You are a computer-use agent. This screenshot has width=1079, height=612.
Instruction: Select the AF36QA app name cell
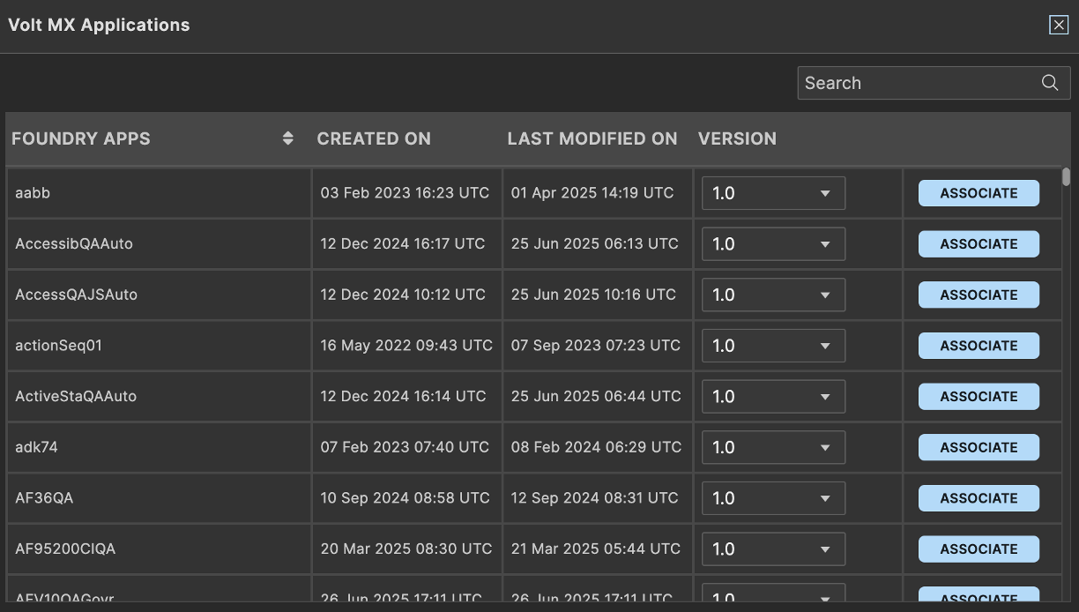44,498
